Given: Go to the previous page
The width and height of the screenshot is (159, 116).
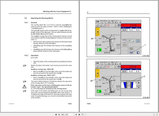Looking at the screenshot, I should (59, 115).
